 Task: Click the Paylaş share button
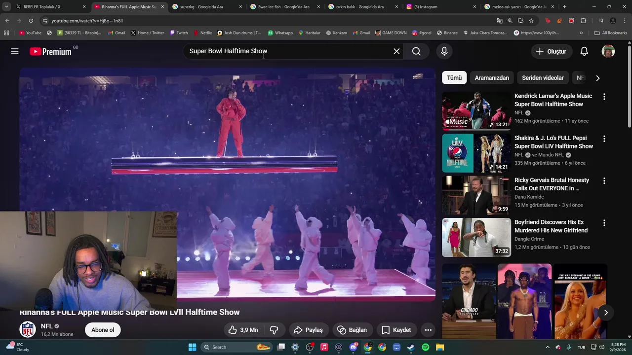309,330
